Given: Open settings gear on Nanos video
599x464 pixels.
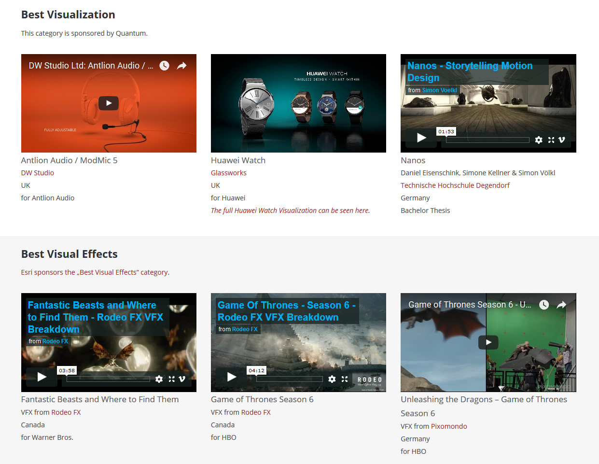Looking at the screenshot, I should (539, 140).
